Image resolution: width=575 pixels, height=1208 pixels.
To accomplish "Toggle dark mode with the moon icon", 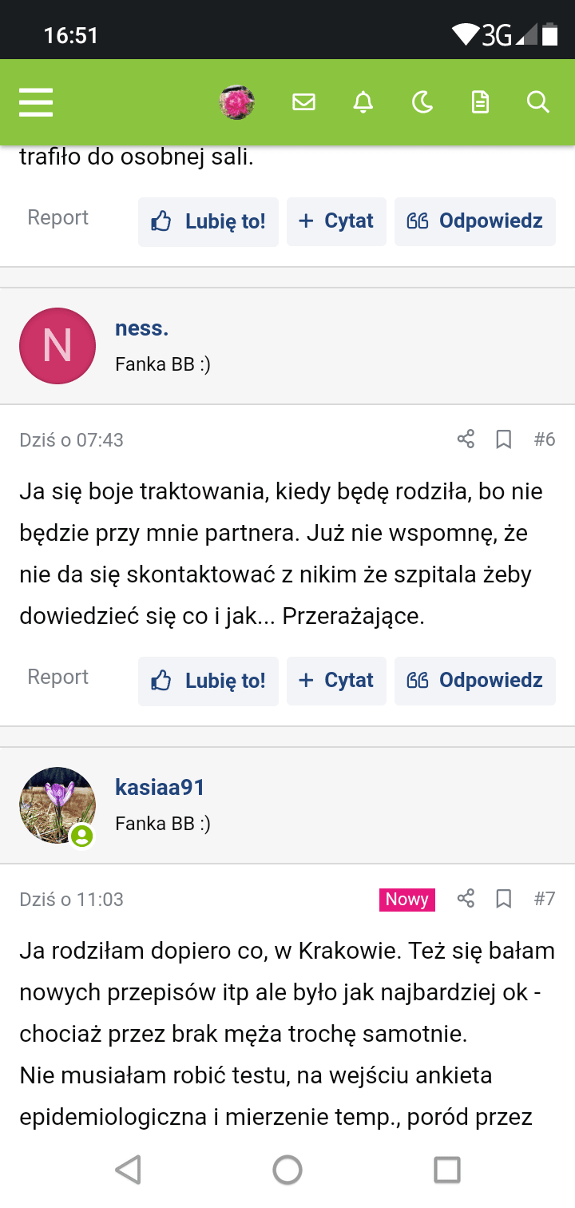I will click(422, 102).
